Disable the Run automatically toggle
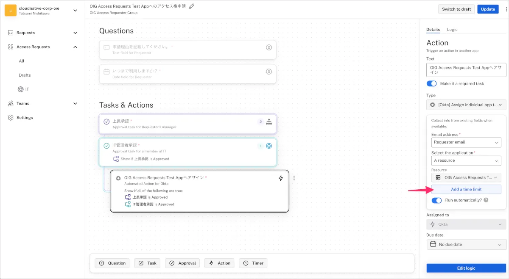 point(436,200)
